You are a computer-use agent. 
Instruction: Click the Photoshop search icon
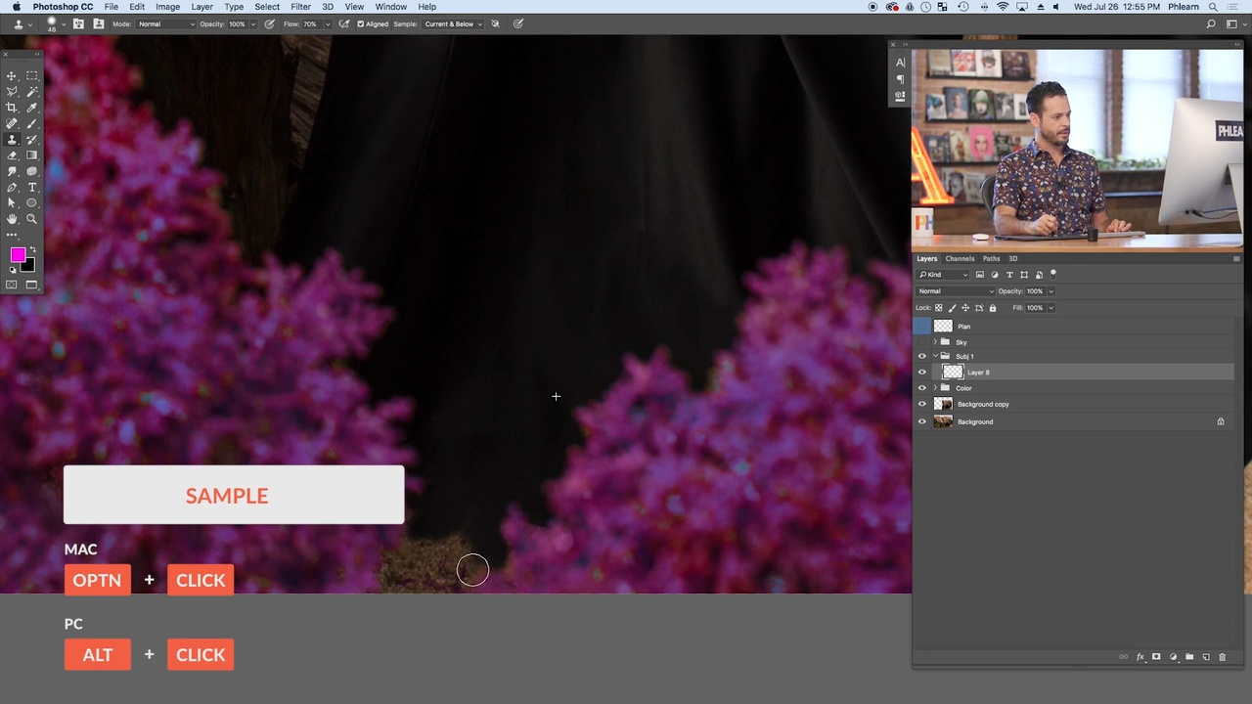(x=1210, y=23)
